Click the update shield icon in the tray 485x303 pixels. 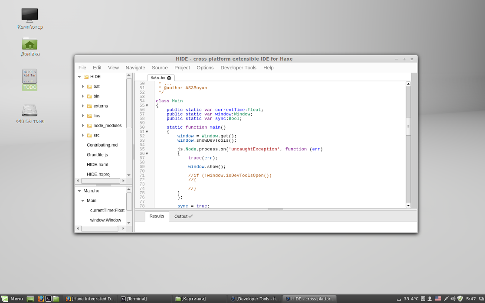coord(461,298)
